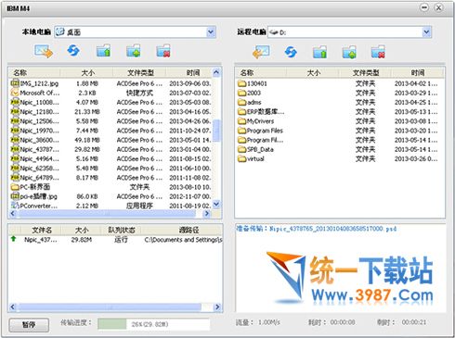The image size is (455, 338).
Task: Select the PC-新界面 folder
Action: tap(111, 187)
